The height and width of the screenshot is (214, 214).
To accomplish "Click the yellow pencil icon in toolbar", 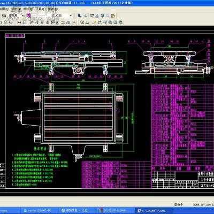I will pyautogui.click(x=95, y=22).
